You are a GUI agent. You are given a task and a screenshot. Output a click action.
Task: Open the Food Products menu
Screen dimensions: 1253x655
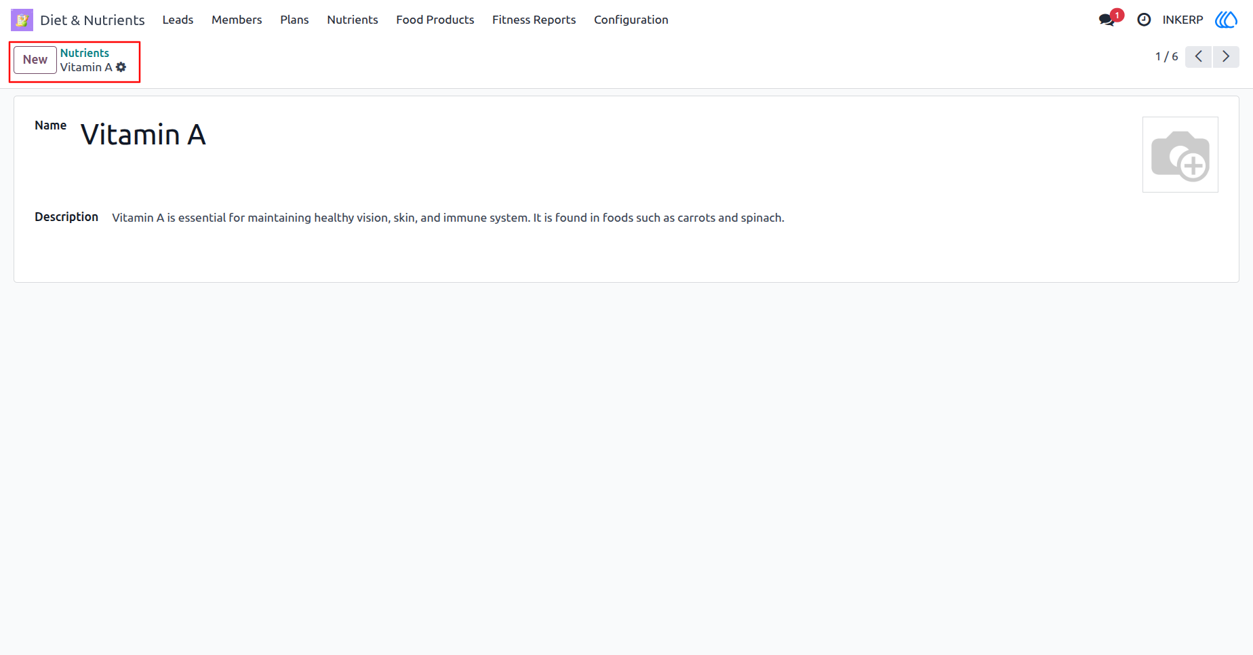click(x=435, y=20)
